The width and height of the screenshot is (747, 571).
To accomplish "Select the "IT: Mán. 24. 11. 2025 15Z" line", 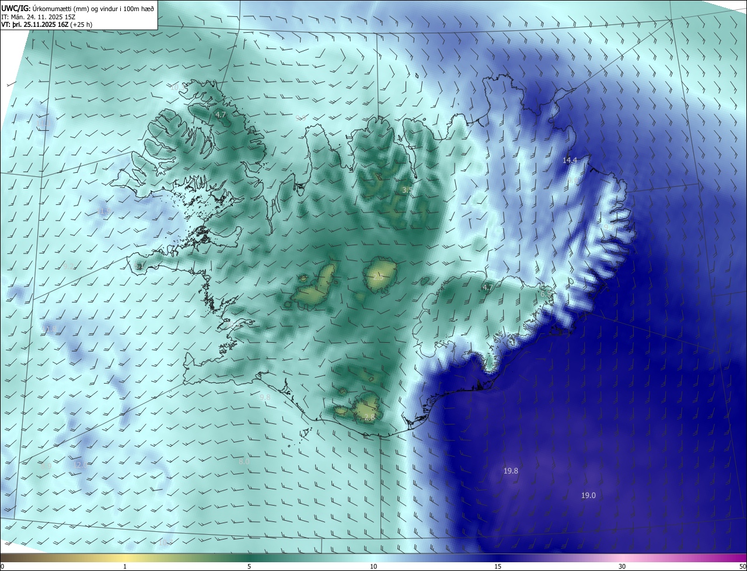I will pos(39,16).
